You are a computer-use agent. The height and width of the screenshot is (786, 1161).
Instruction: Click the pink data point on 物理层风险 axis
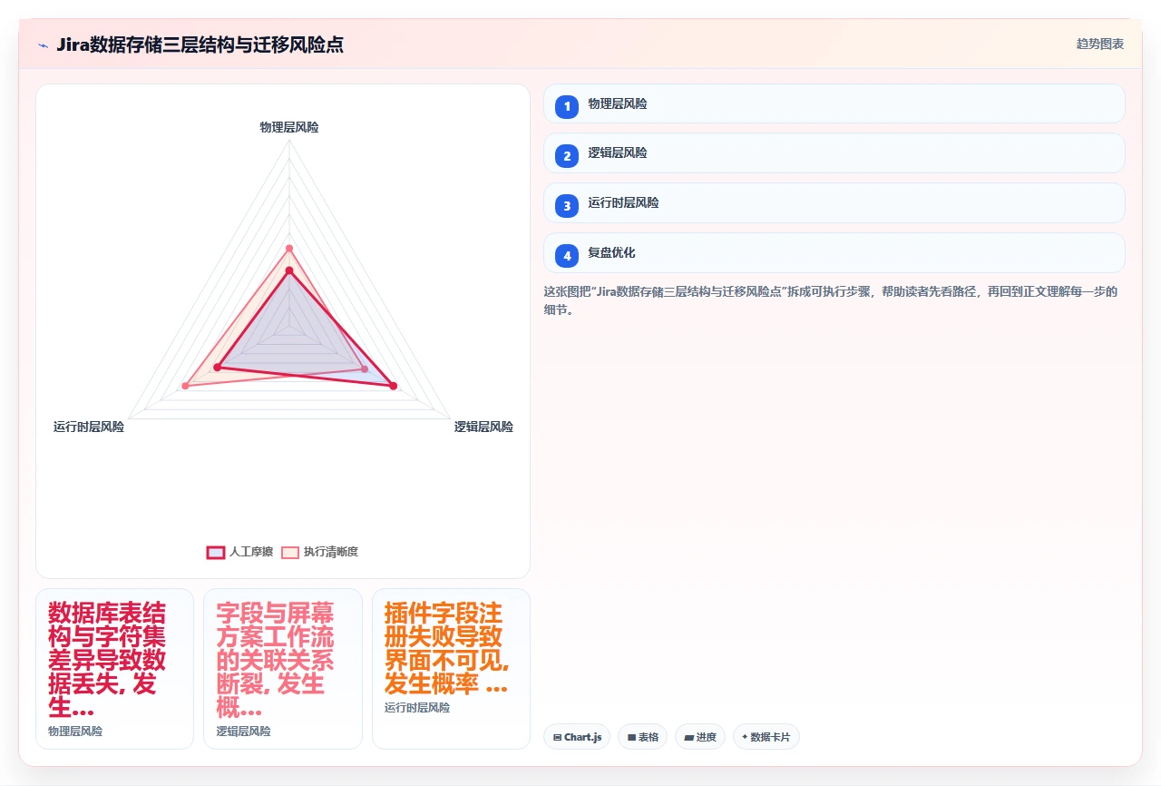(x=289, y=248)
